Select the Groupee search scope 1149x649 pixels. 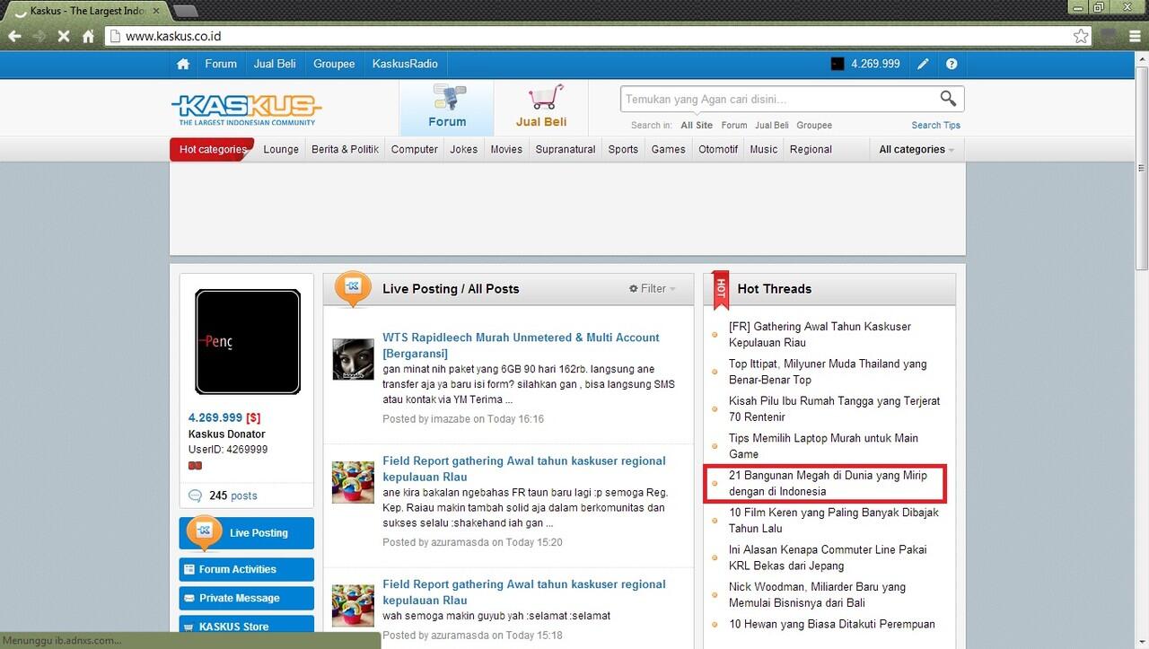click(x=814, y=125)
